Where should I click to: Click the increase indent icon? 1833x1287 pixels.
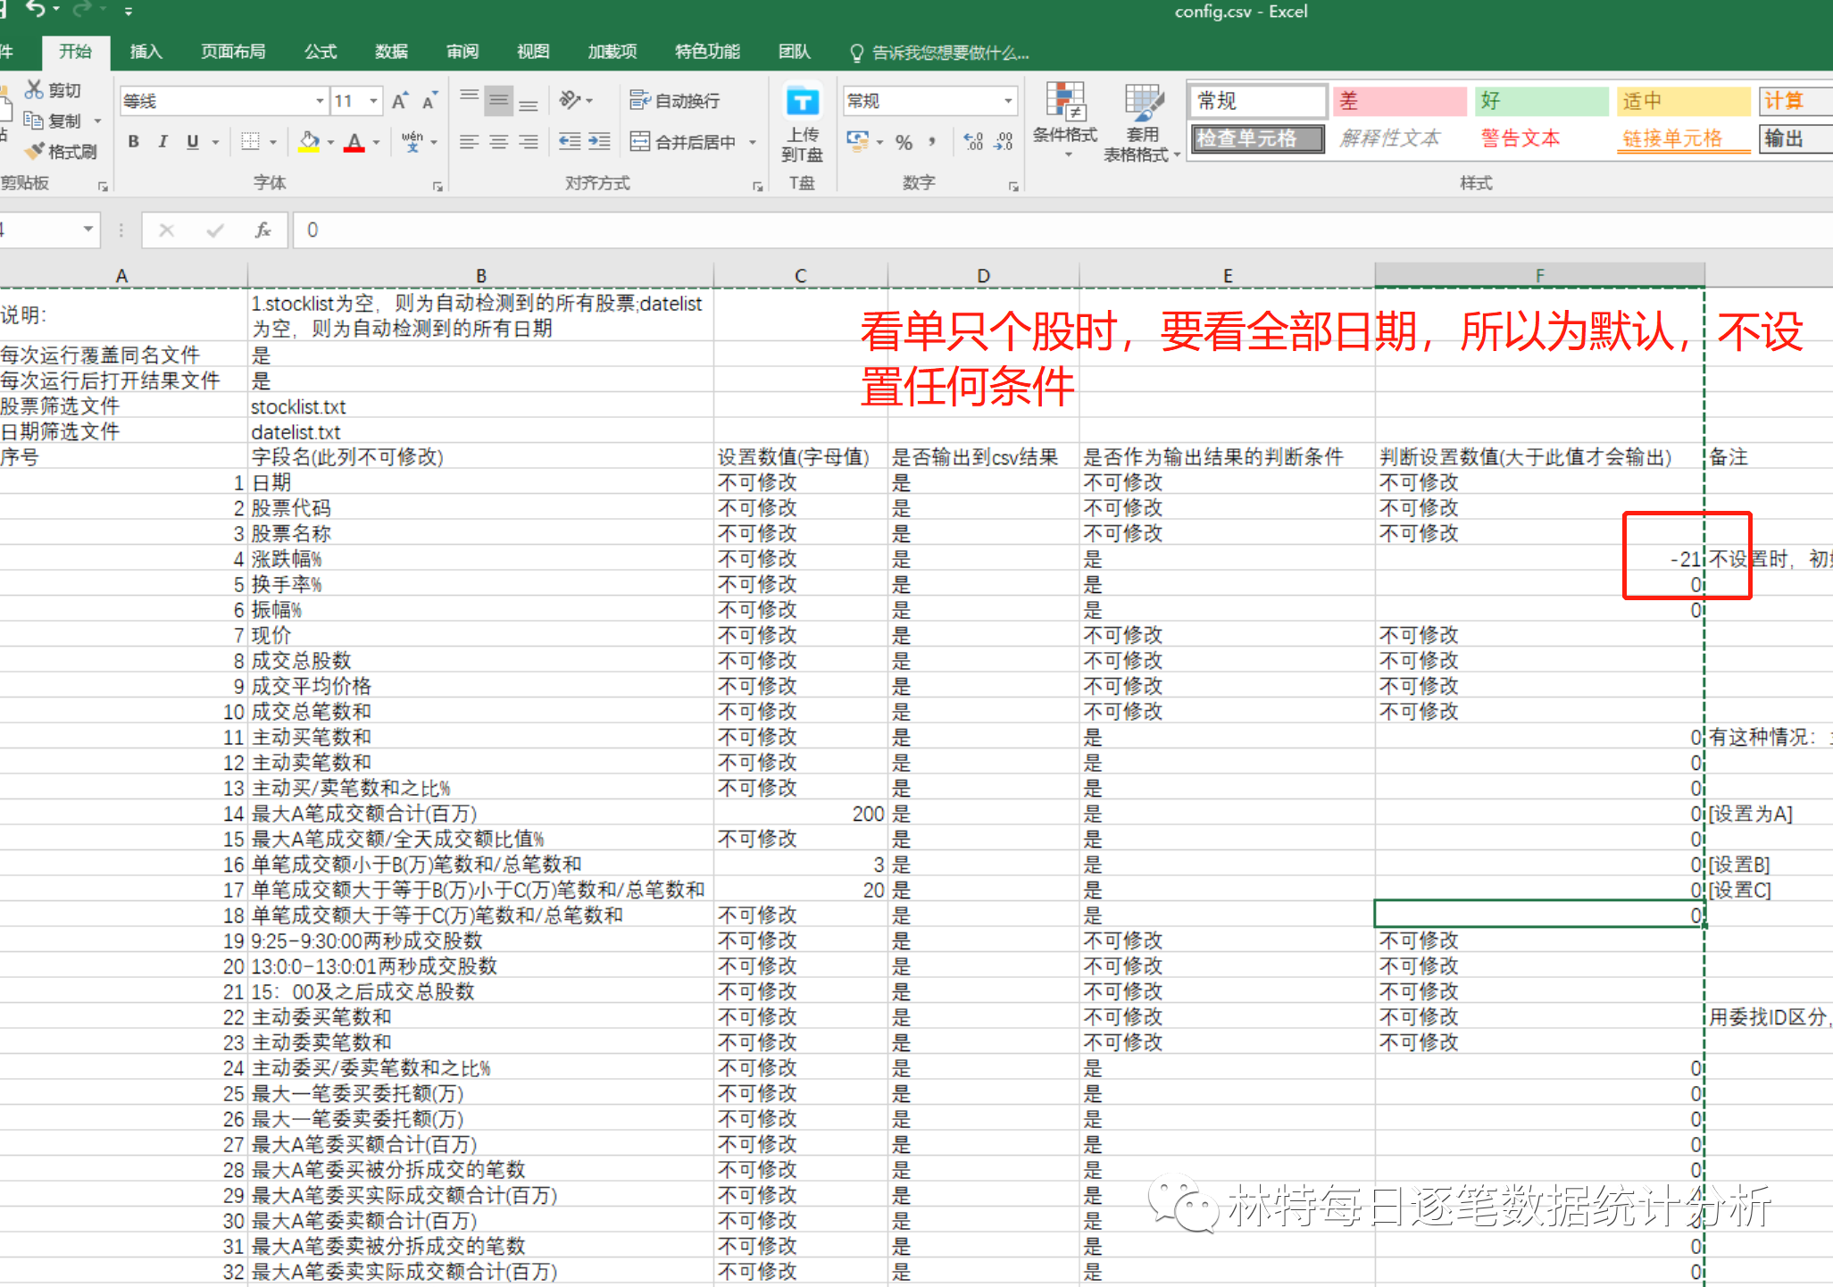pos(599,141)
